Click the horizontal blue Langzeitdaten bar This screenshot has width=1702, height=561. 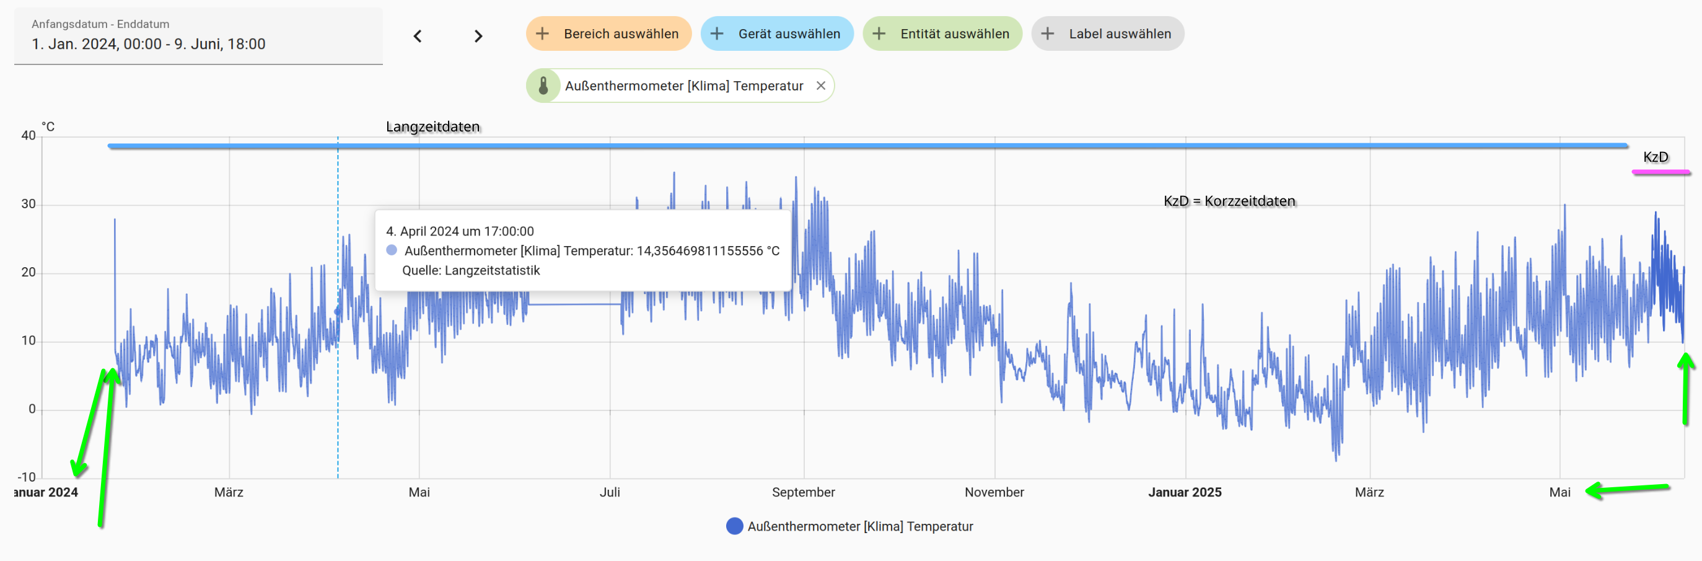point(859,146)
